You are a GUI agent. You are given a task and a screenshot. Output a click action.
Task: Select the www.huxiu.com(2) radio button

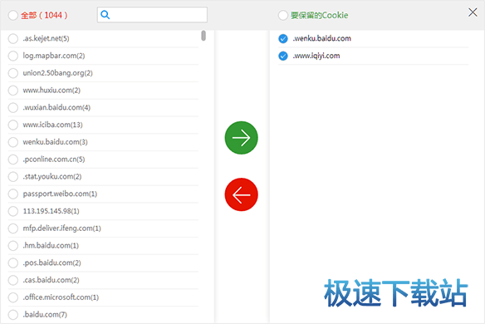[x=13, y=91]
